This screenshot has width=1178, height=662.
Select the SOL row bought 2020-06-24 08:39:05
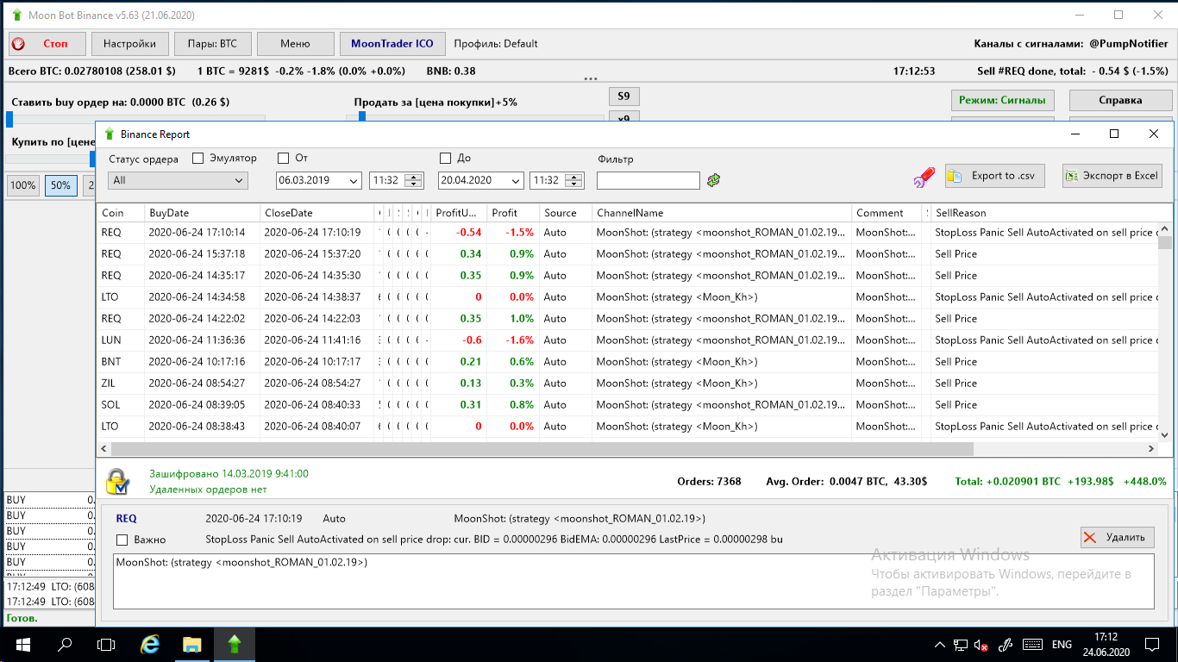(627, 405)
